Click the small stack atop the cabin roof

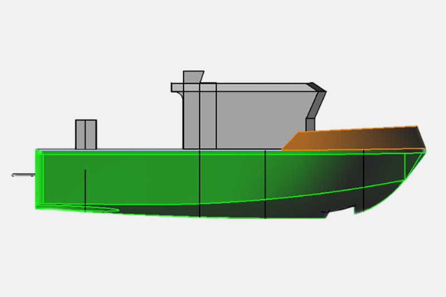pyautogui.click(x=193, y=76)
